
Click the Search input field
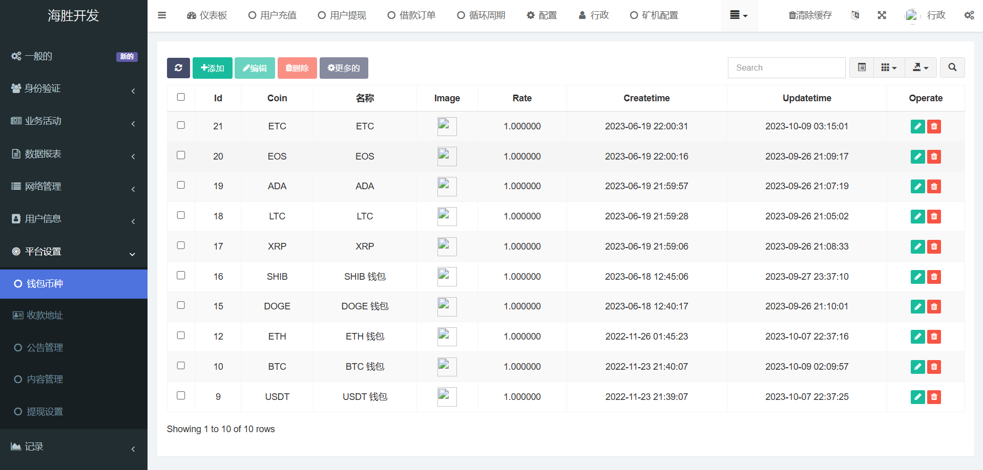(x=786, y=68)
